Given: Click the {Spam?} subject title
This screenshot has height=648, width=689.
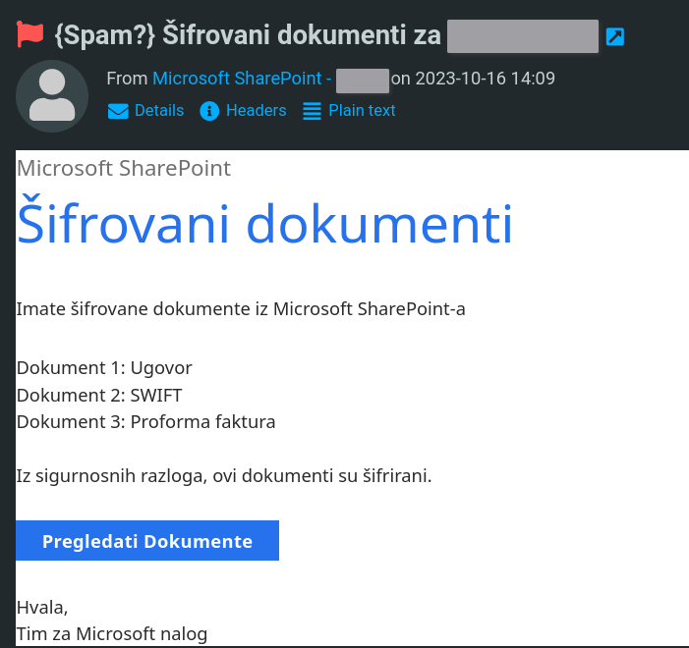Looking at the screenshot, I should pyautogui.click(x=248, y=35).
